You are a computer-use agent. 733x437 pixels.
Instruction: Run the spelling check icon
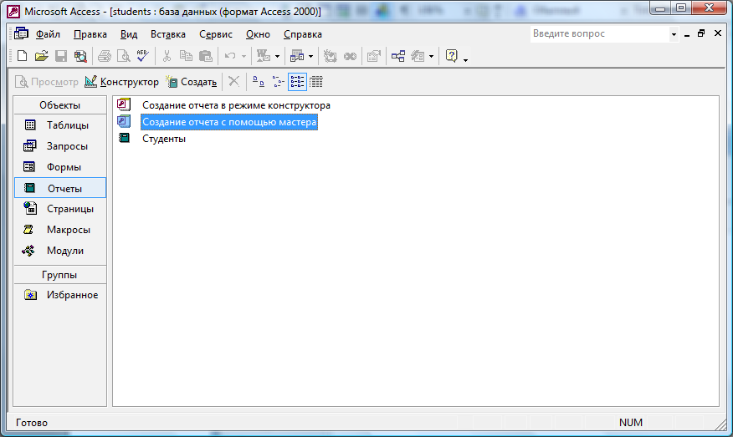143,56
